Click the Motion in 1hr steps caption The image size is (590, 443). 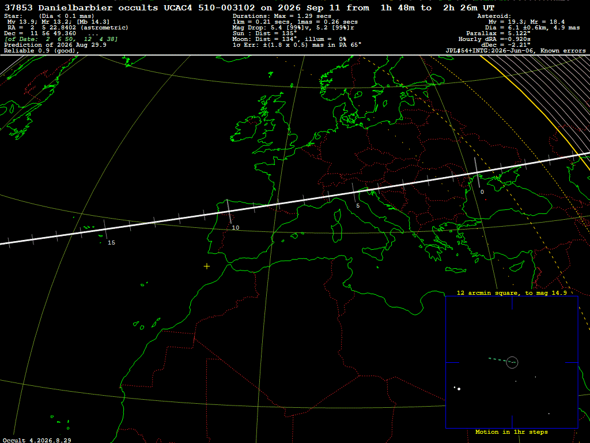pyautogui.click(x=512, y=431)
